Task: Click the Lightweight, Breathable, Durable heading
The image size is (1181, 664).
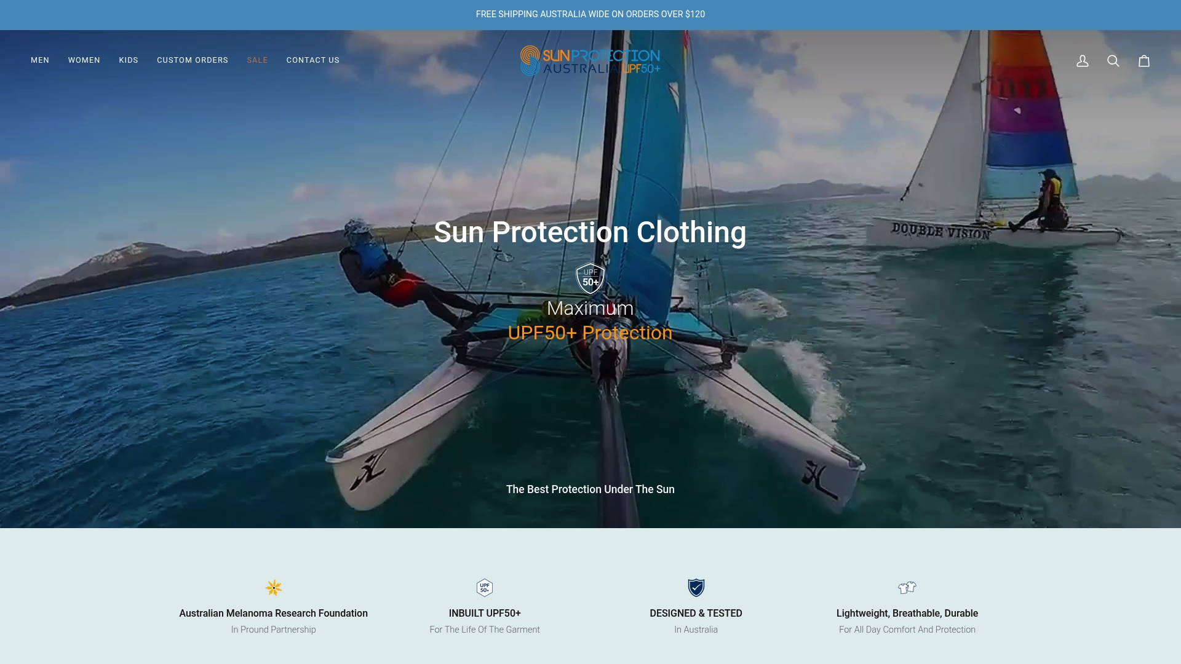Action: (x=907, y=614)
